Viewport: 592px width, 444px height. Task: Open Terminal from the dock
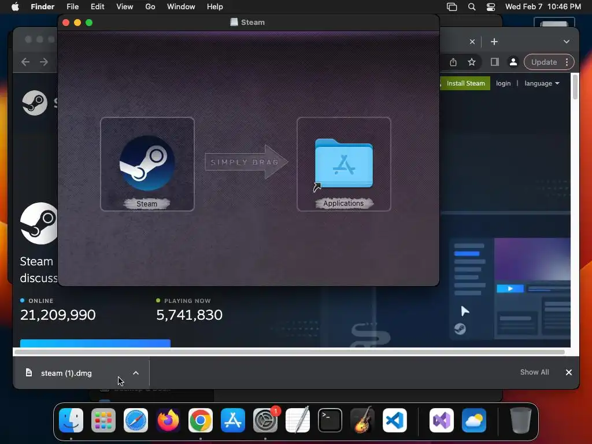330,420
